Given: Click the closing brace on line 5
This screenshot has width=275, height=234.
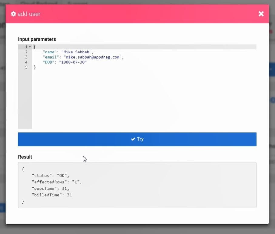Looking at the screenshot, I should tap(35, 67).
